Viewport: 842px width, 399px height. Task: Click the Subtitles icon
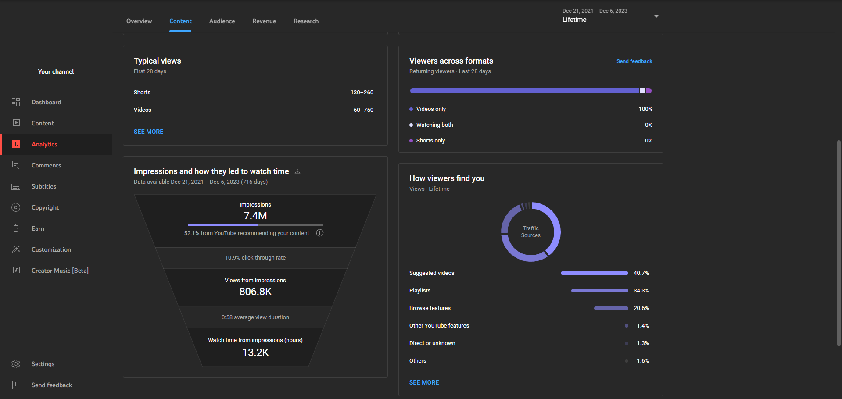click(x=16, y=186)
